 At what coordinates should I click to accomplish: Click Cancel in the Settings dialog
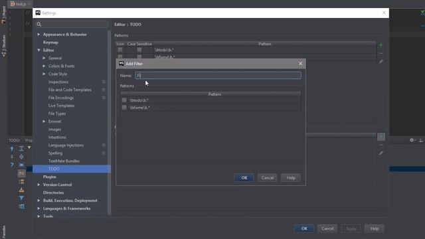point(327,228)
